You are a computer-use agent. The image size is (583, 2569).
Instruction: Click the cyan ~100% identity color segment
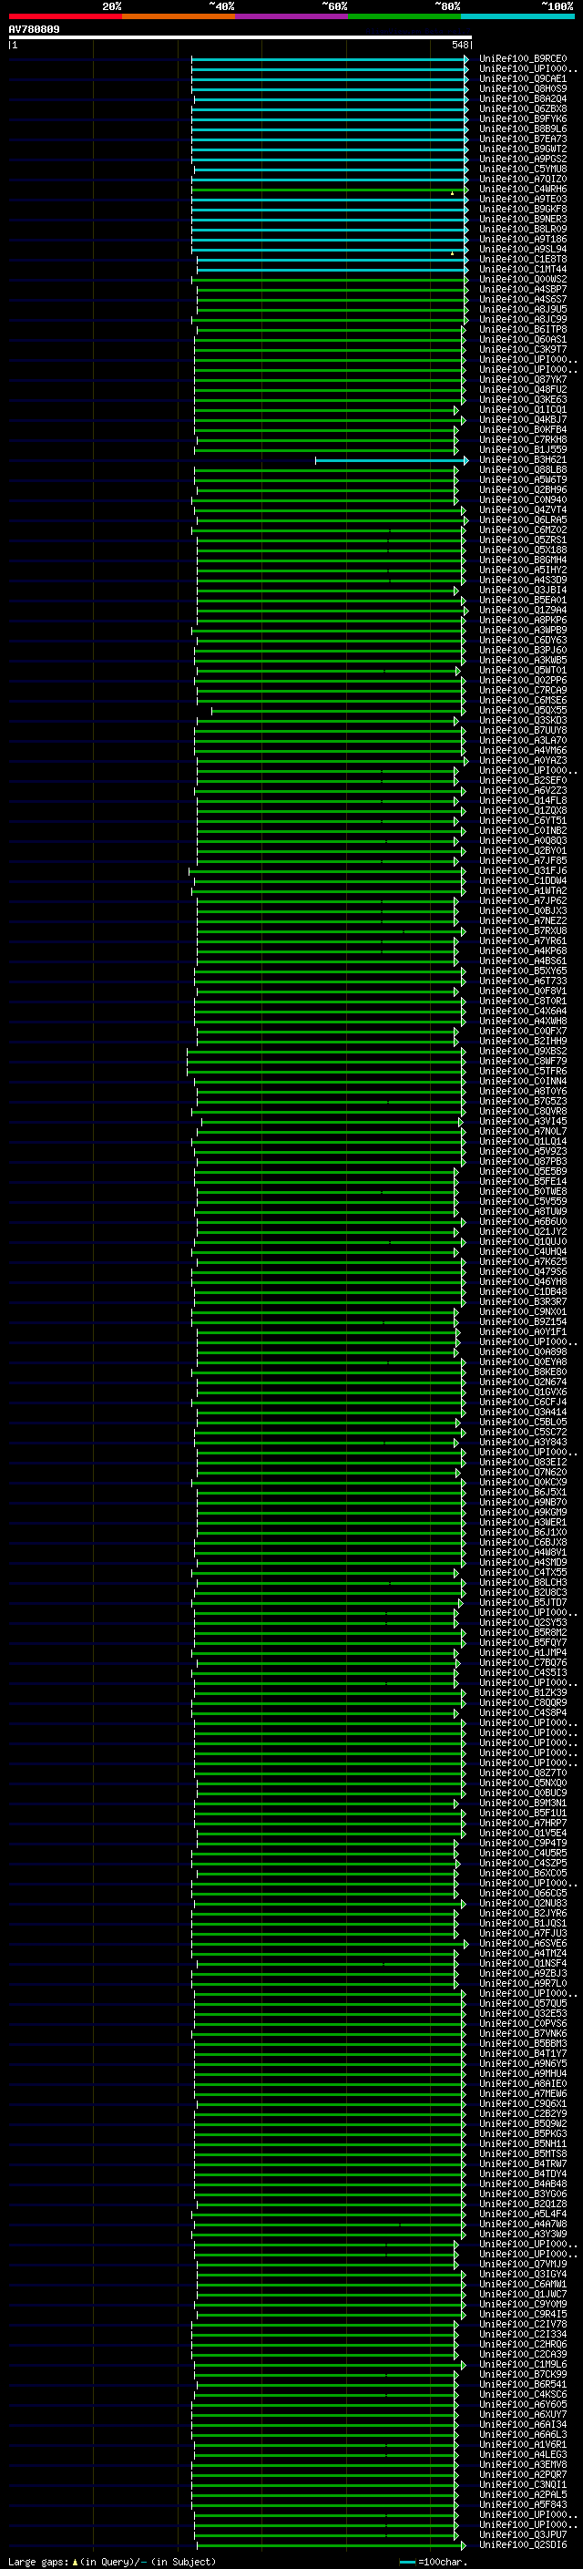click(x=517, y=16)
